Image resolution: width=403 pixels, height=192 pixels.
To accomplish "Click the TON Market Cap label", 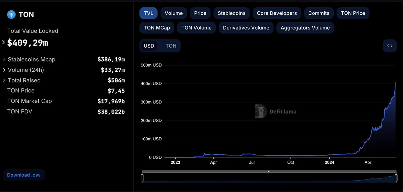I will point(30,101).
